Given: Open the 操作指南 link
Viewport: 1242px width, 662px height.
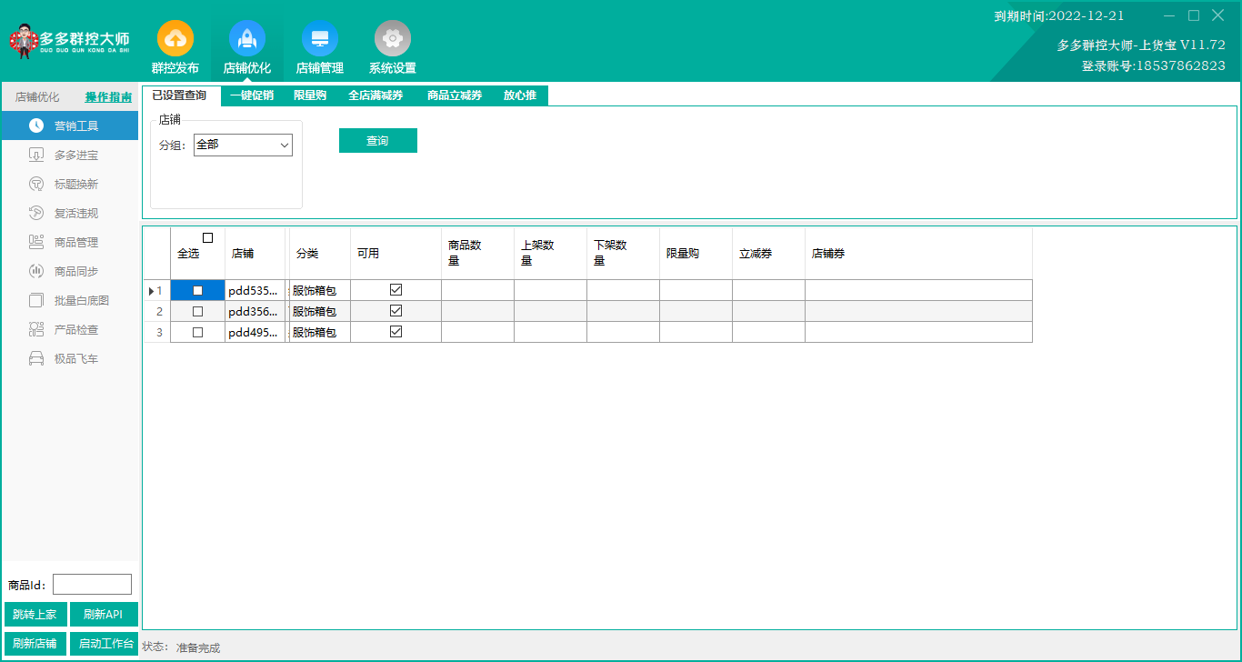Looking at the screenshot, I should click(x=108, y=97).
